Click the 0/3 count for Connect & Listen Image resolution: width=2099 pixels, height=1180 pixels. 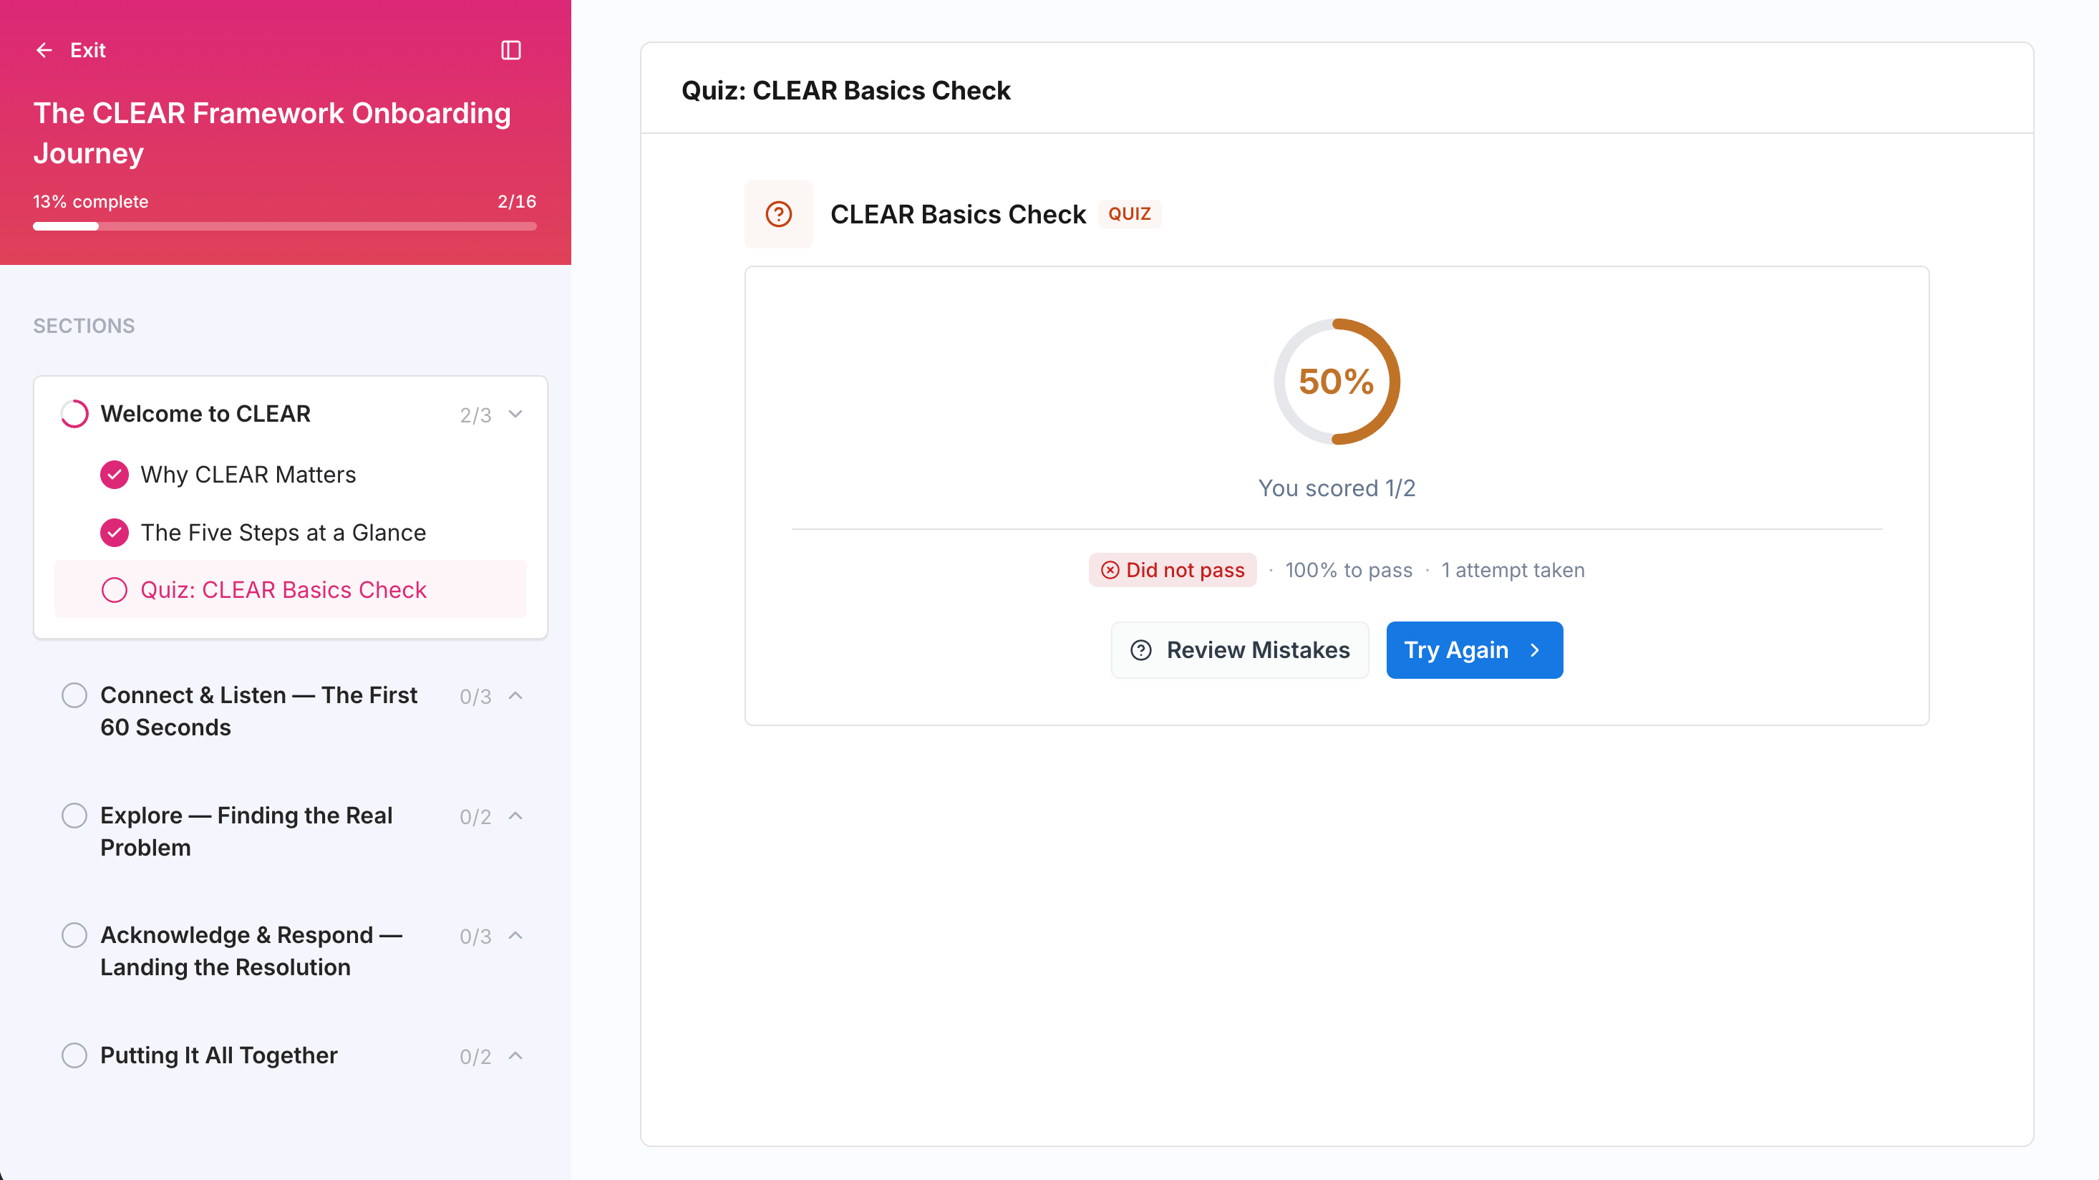[476, 697]
